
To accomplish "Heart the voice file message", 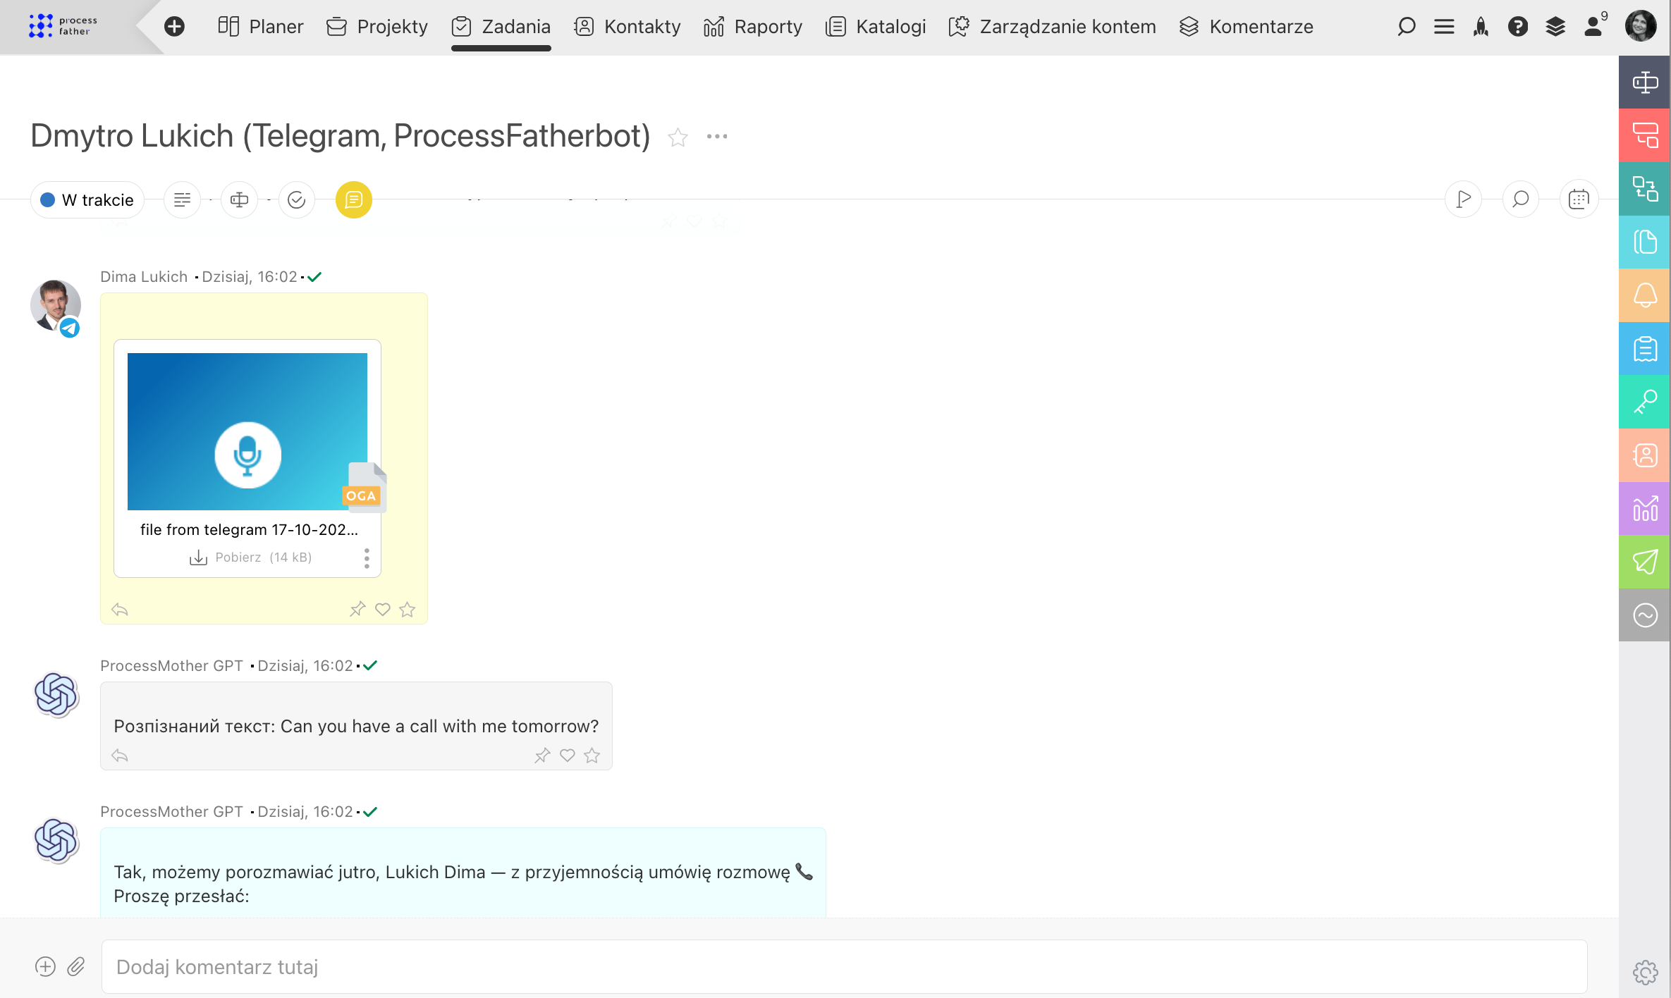I will click(x=382, y=609).
